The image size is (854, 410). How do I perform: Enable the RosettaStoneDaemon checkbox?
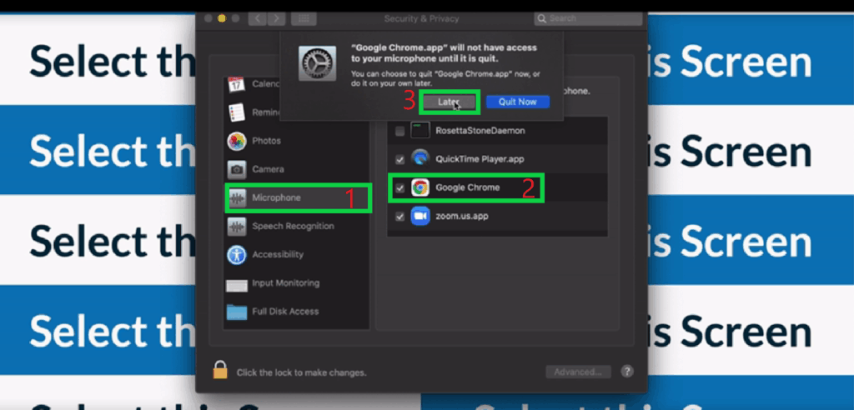point(400,131)
